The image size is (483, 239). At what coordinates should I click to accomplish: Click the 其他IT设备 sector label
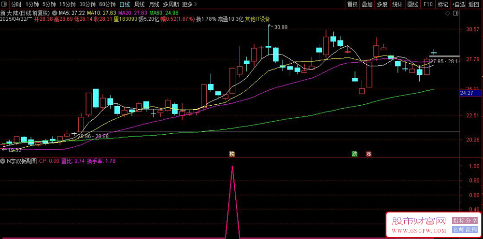pyautogui.click(x=257, y=19)
